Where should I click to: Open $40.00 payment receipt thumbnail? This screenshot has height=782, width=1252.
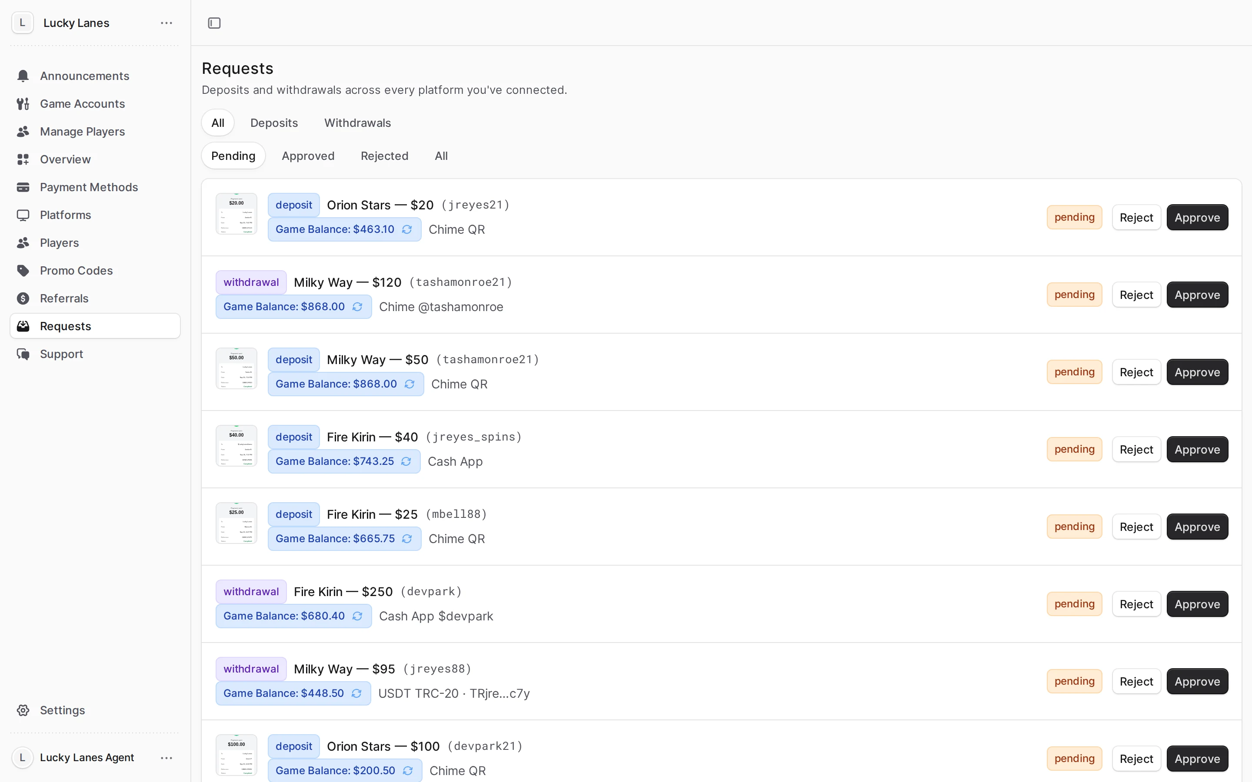(x=236, y=446)
